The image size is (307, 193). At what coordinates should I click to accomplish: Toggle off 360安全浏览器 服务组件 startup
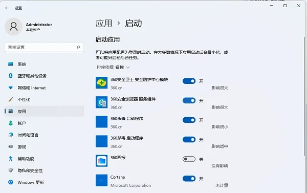[x=189, y=100]
